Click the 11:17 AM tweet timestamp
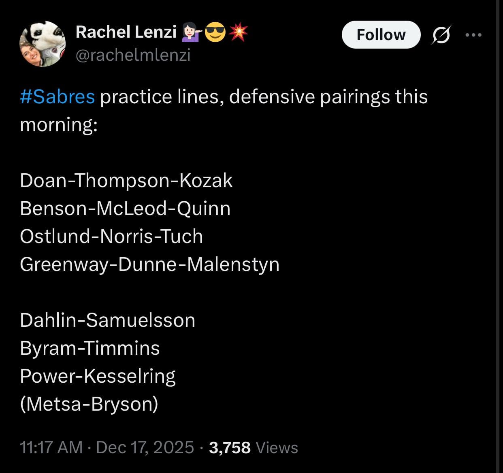Image resolution: width=503 pixels, height=473 pixels. 51,447
